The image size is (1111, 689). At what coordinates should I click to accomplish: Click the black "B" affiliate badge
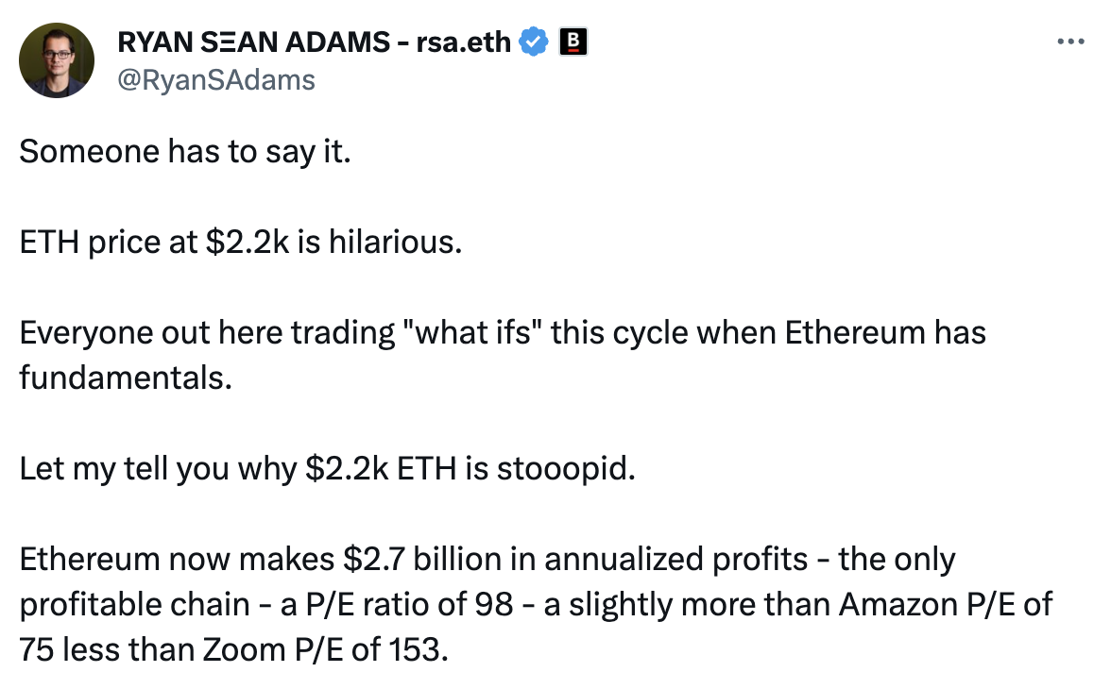[x=573, y=42]
